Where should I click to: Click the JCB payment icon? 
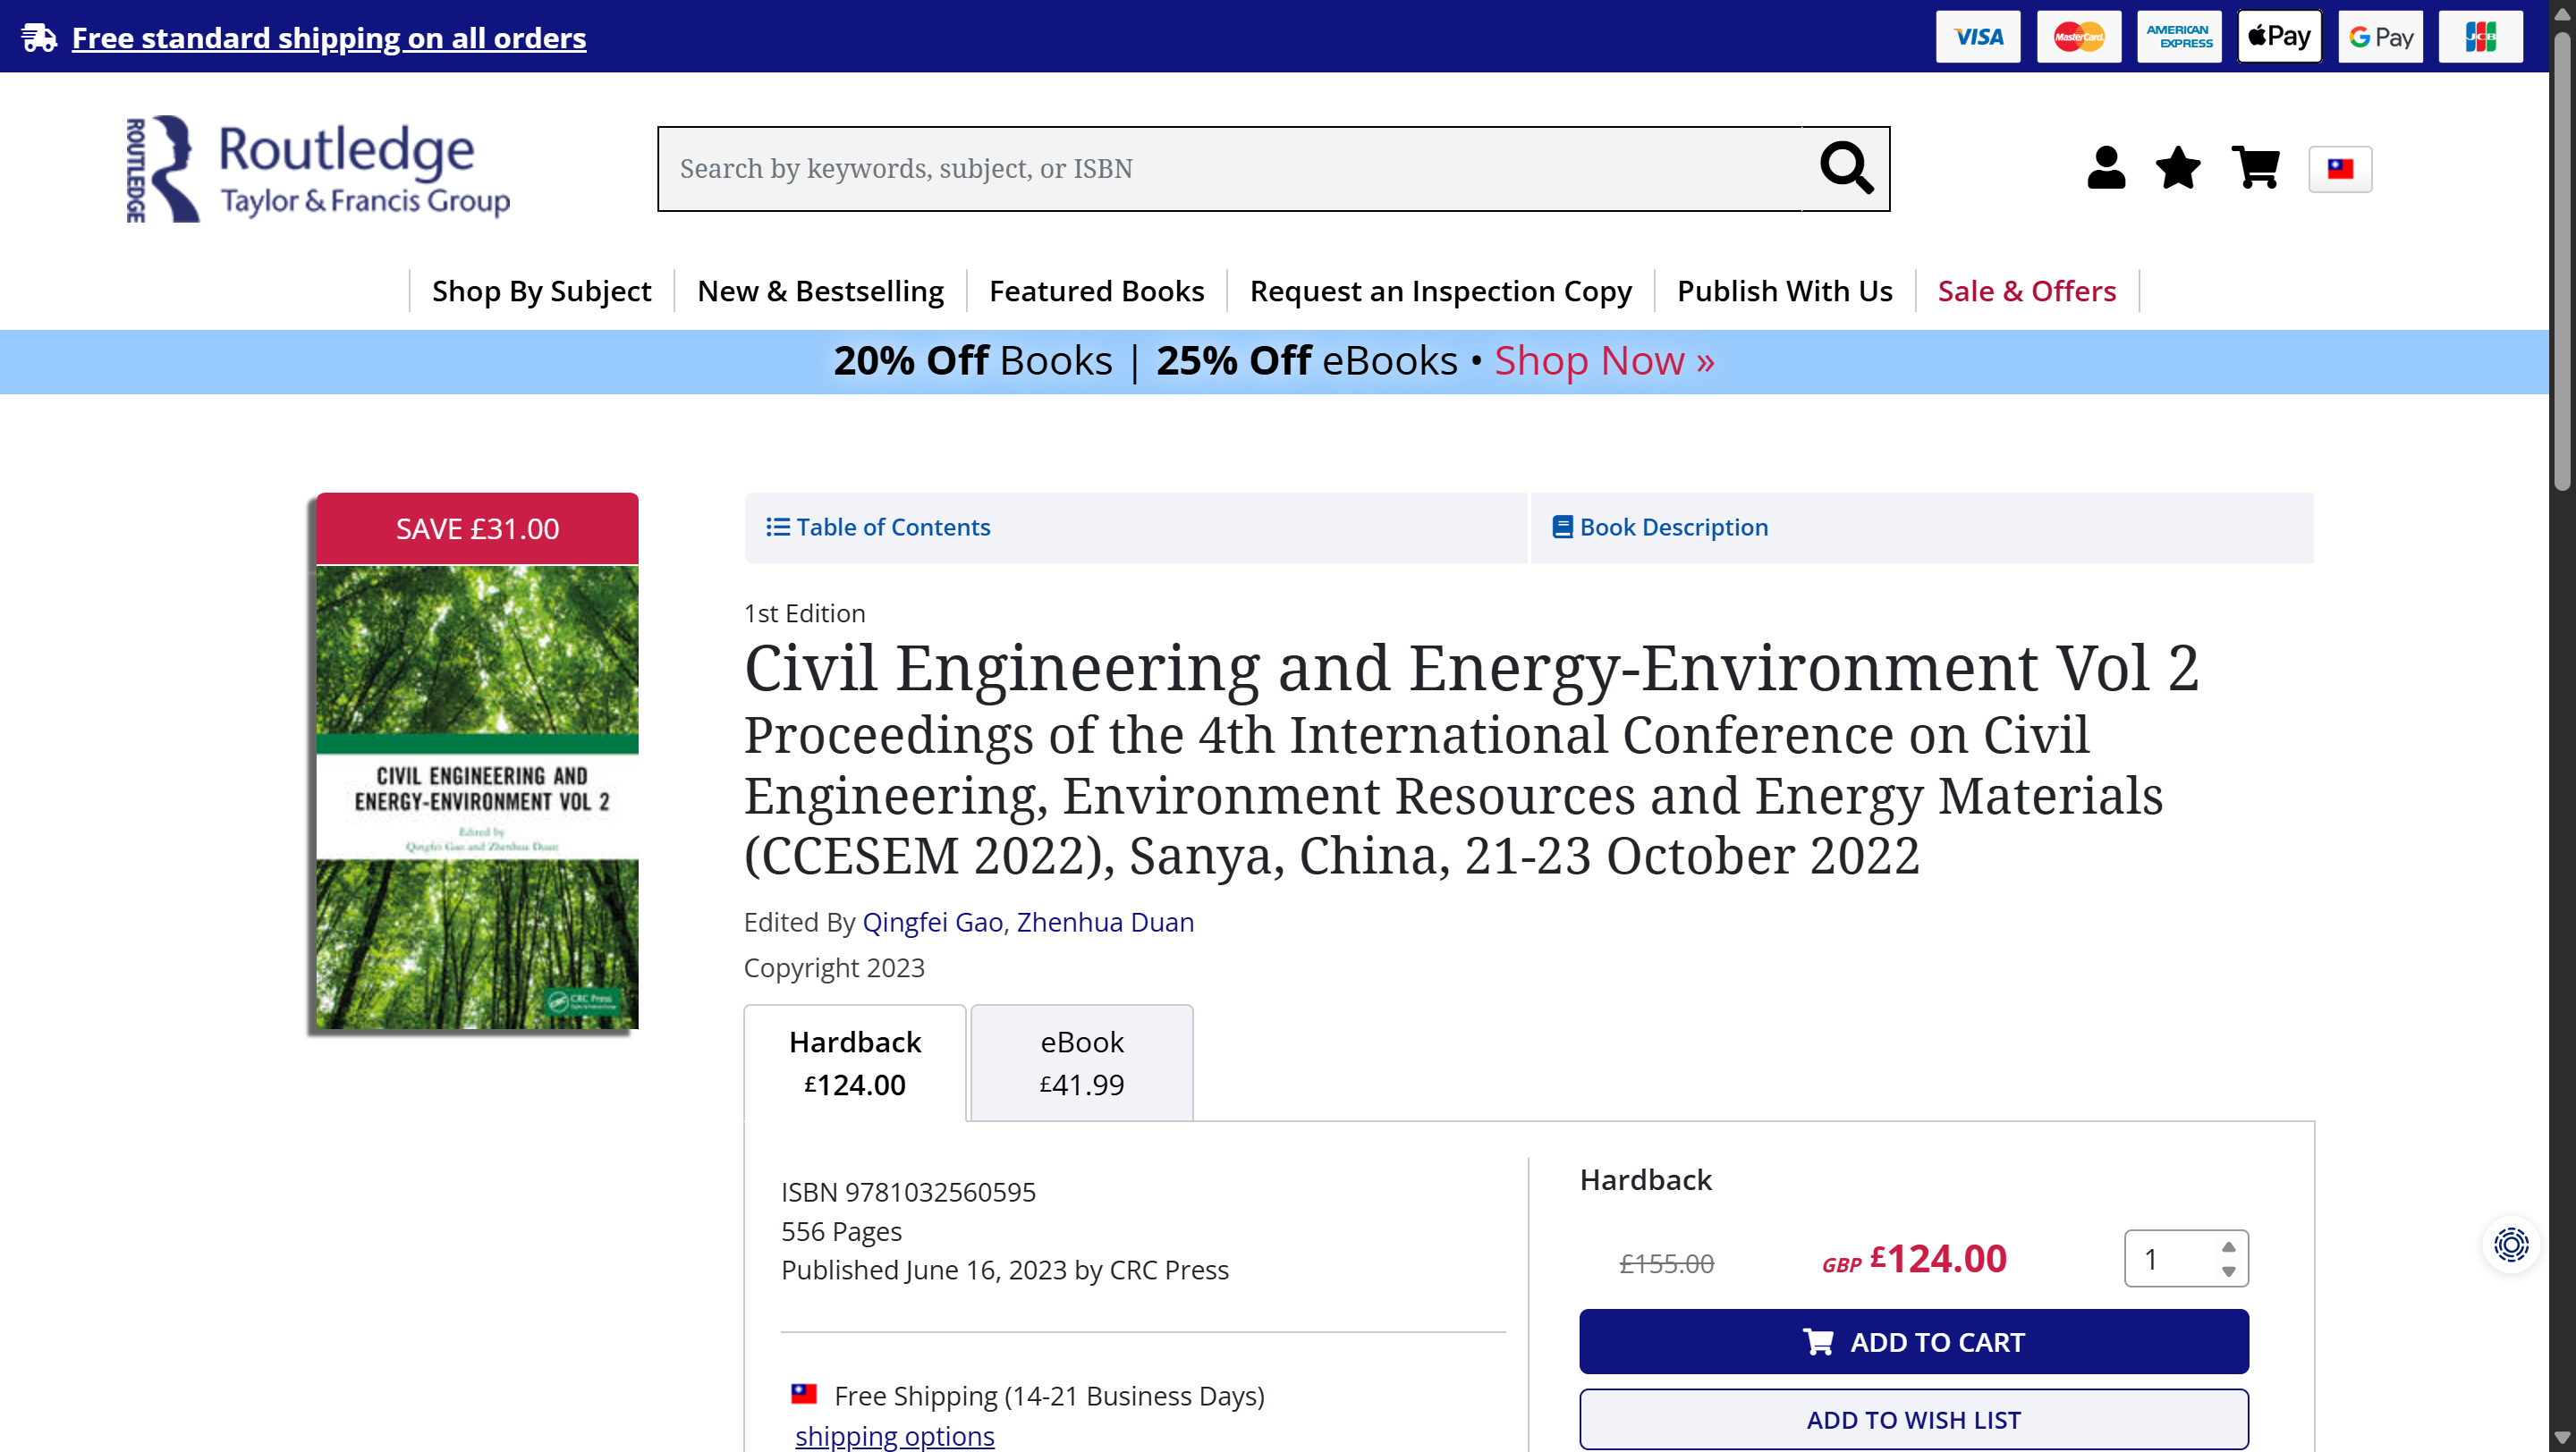pyautogui.click(x=2480, y=37)
